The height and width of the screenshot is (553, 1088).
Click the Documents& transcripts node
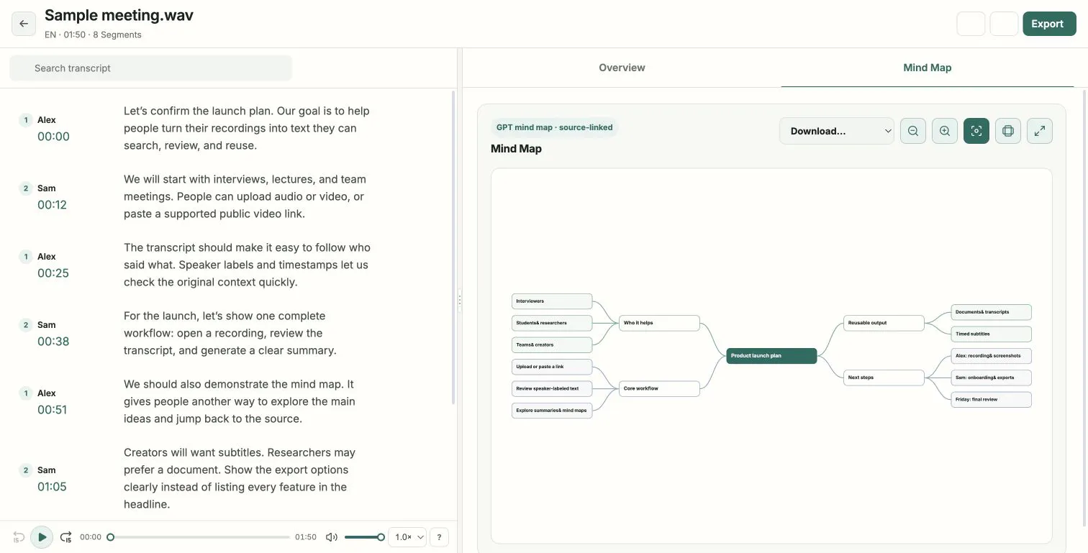[992, 312]
